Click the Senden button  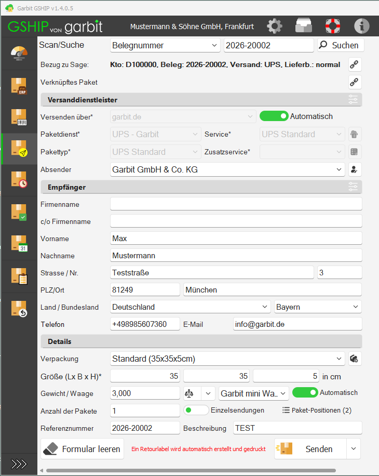point(310,448)
